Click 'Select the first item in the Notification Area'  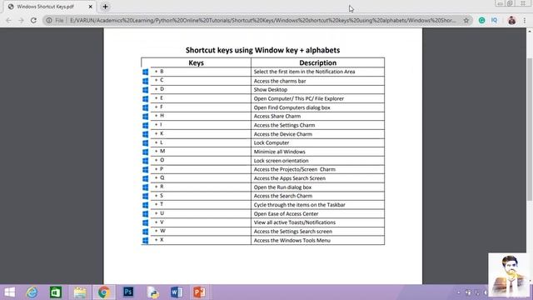[x=304, y=72]
